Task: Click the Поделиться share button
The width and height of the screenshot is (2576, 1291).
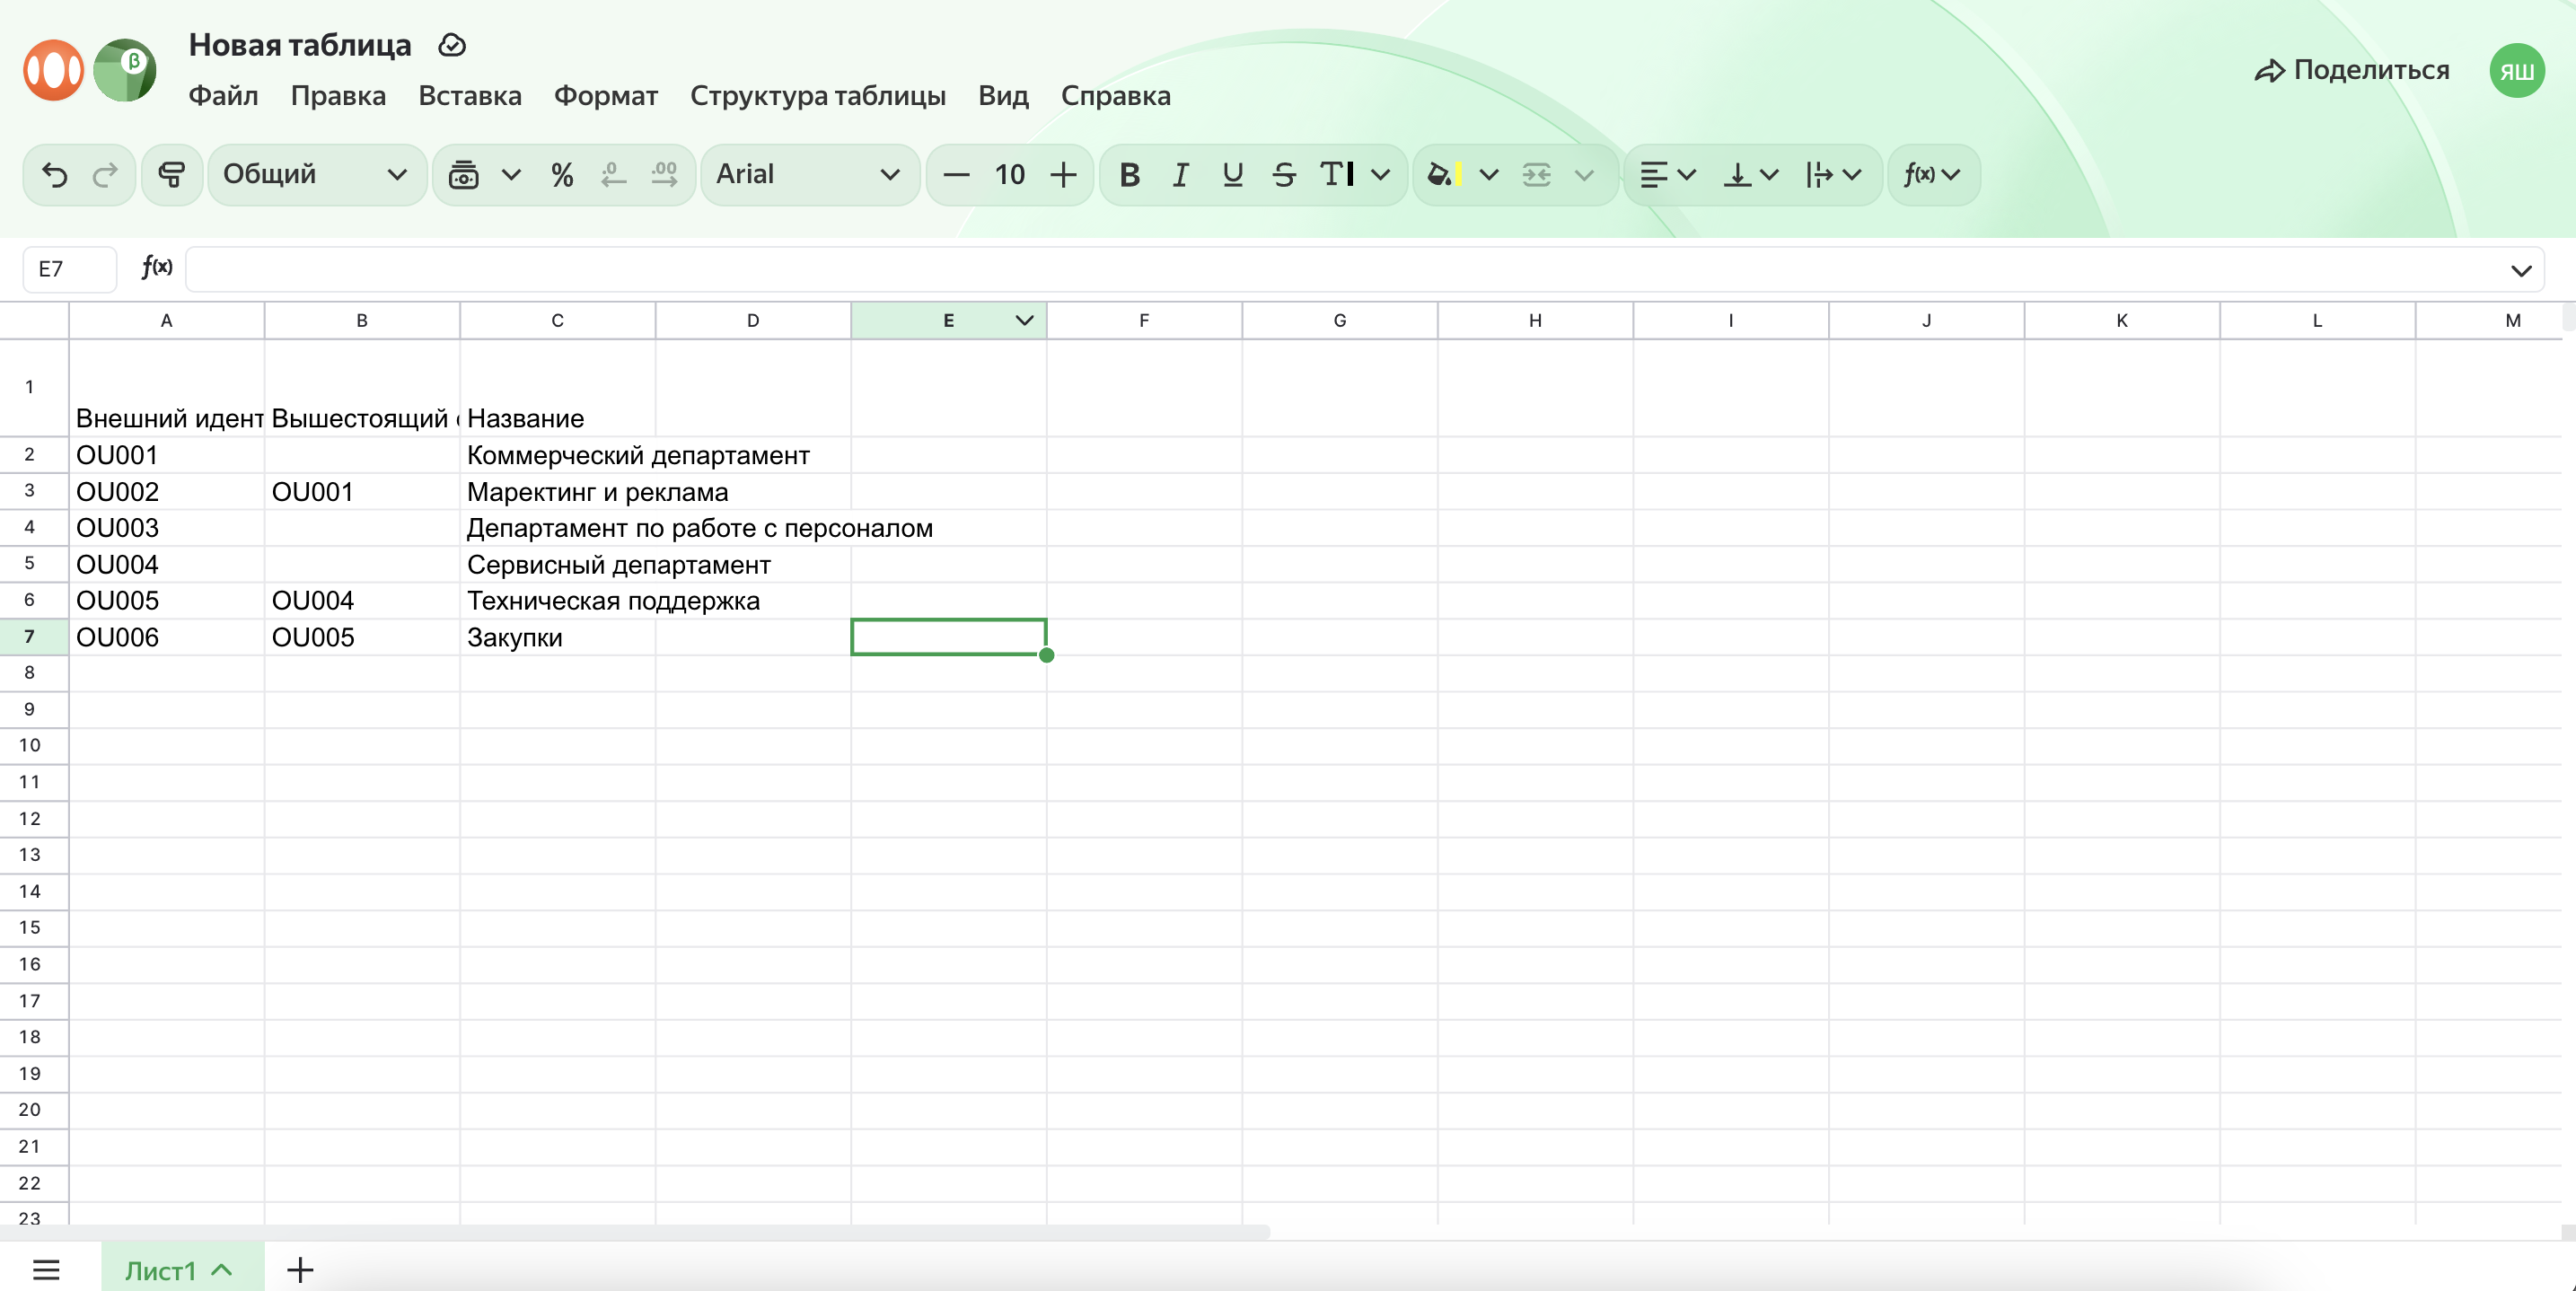Action: pos(2352,70)
